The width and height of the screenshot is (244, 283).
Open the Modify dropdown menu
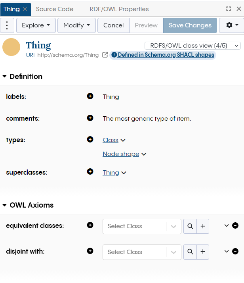76,25
